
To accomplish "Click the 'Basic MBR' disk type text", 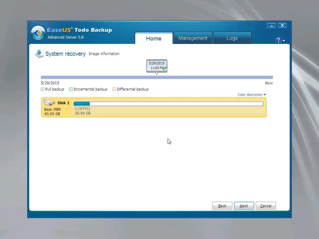I will tap(52, 109).
